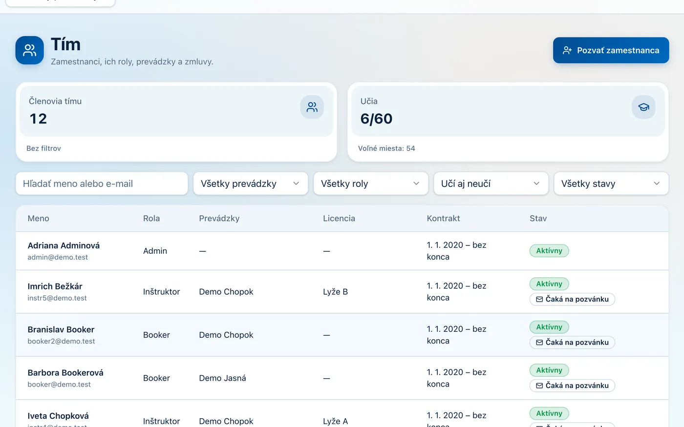The height and width of the screenshot is (427, 684).
Task: Select the name Imrich Bežkár
Action: tap(55, 286)
